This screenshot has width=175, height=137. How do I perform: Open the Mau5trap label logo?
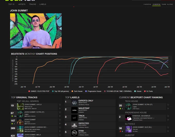pyautogui.click(x=74, y=110)
